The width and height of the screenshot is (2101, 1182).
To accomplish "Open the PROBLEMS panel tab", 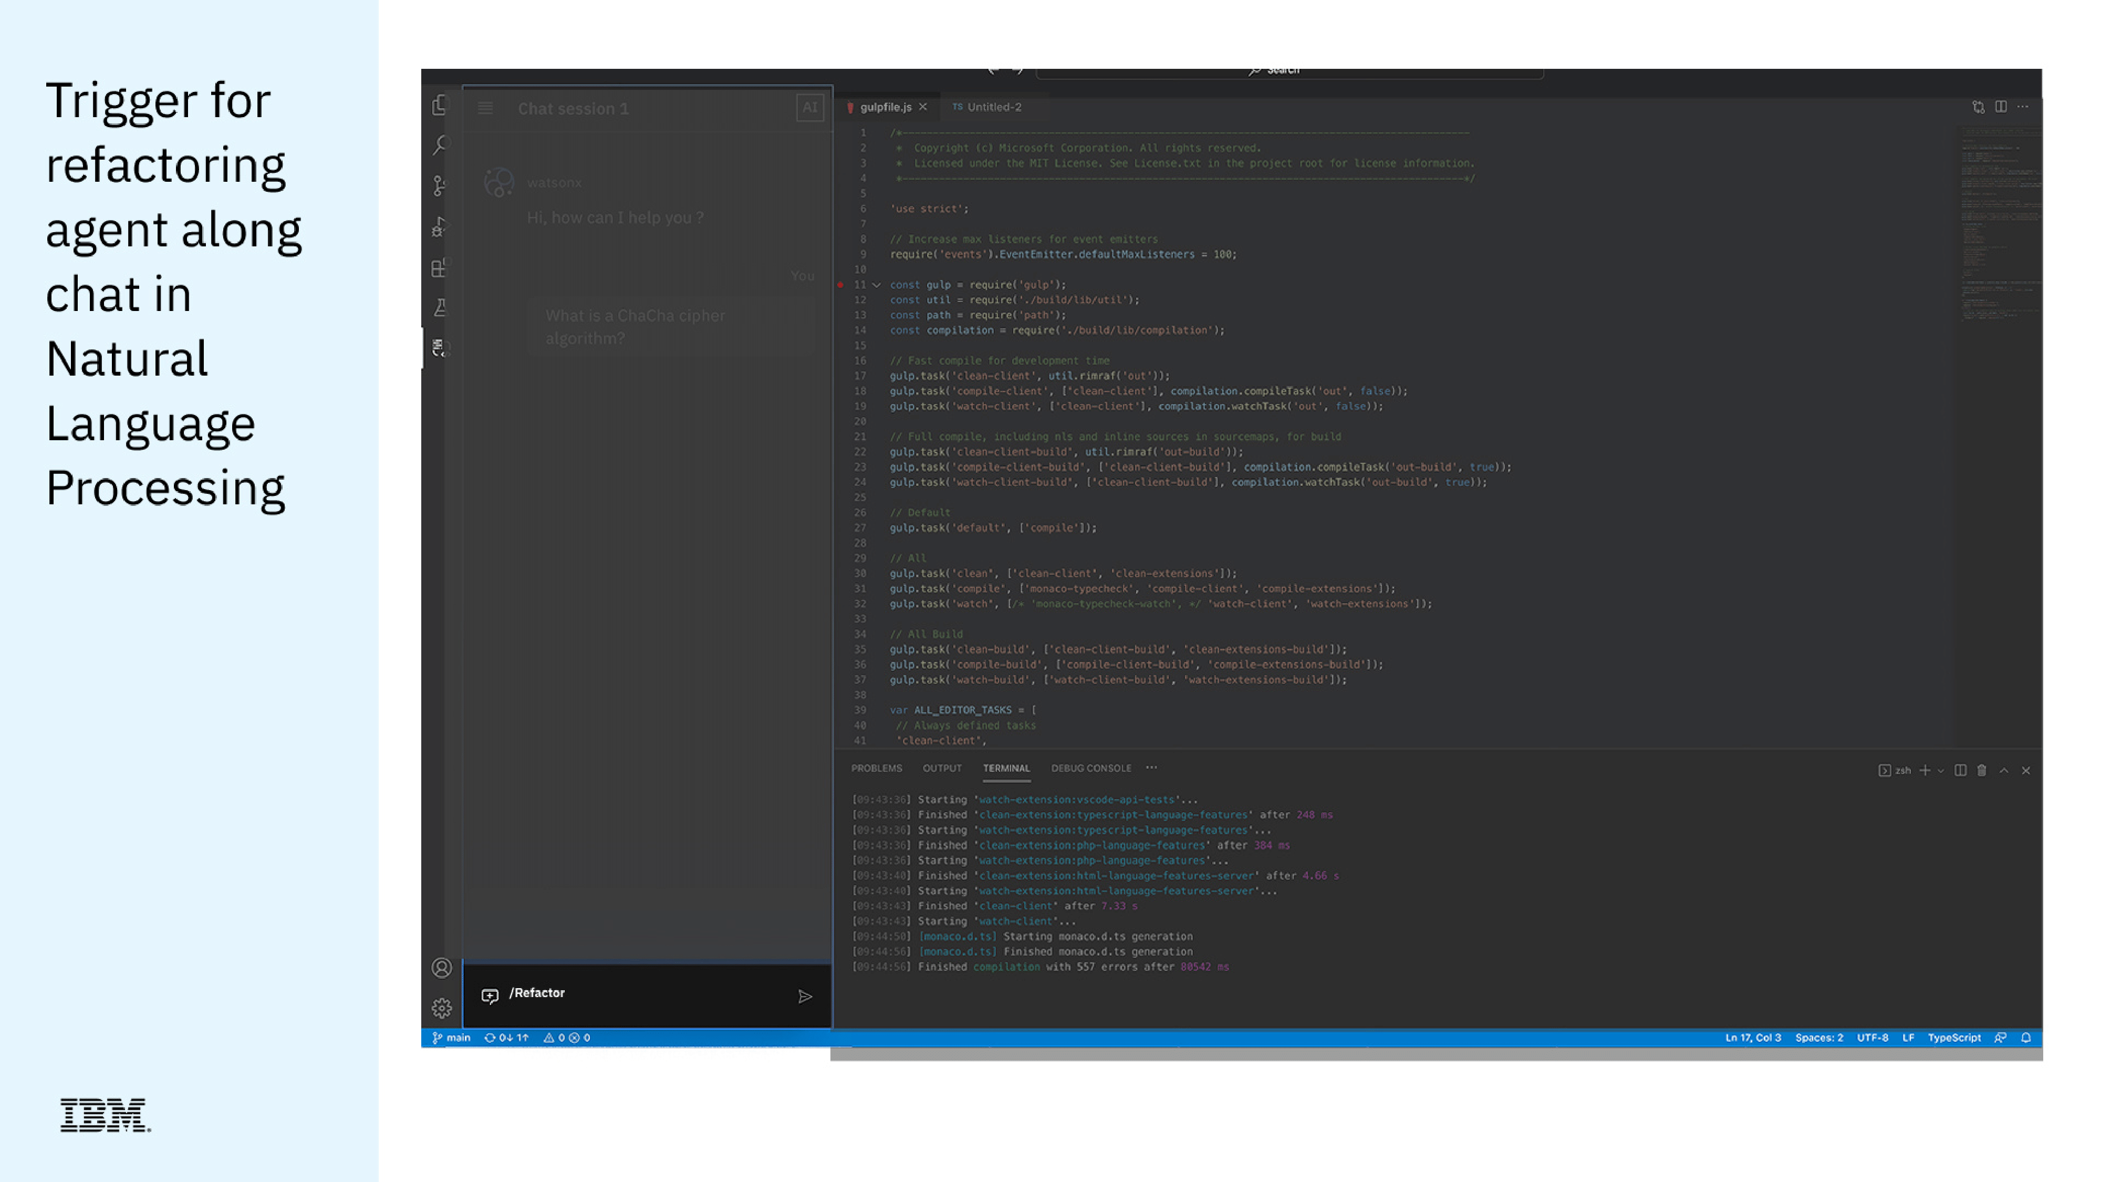I will 877,769.
